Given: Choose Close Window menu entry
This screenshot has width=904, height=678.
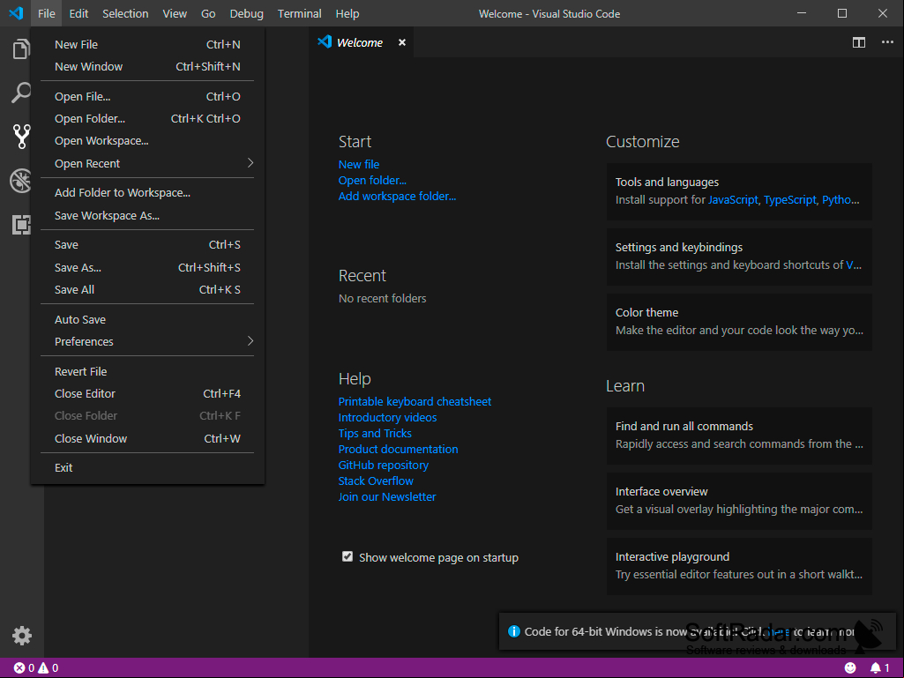Looking at the screenshot, I should coord(147,439).
